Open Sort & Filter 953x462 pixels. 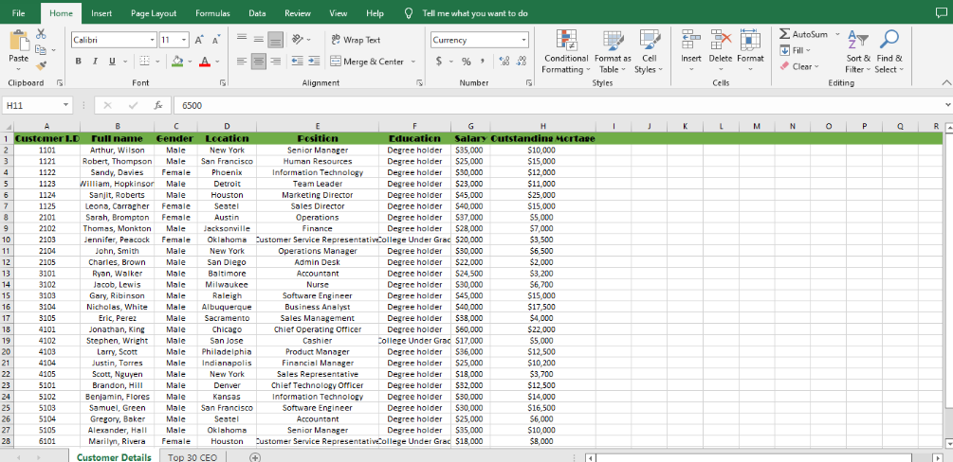click(858, 52)
